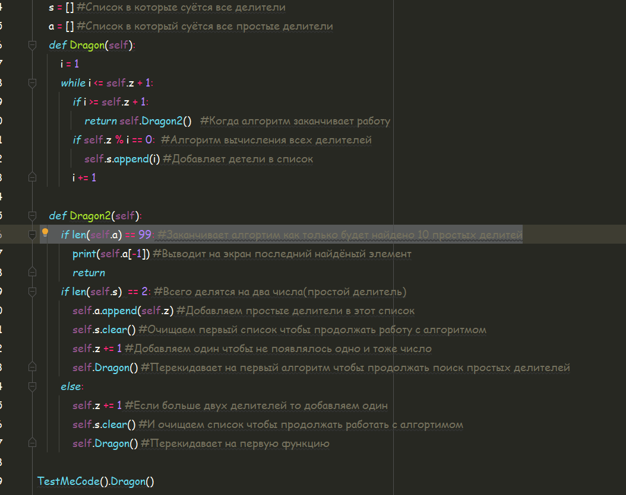Click 's = []' list declaration

[62, 8]
